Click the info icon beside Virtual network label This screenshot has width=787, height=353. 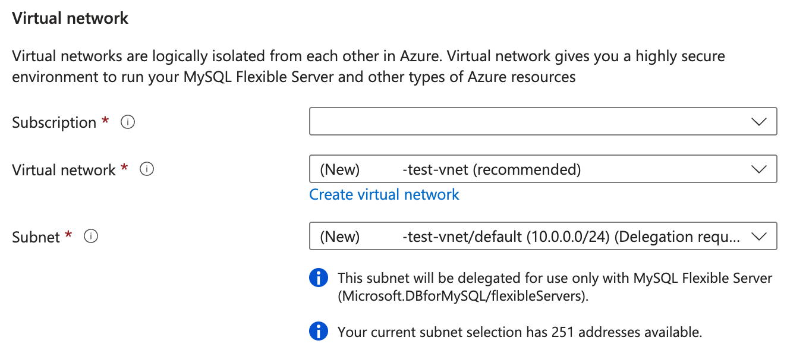pyautogui.click(x=147, y=169)
